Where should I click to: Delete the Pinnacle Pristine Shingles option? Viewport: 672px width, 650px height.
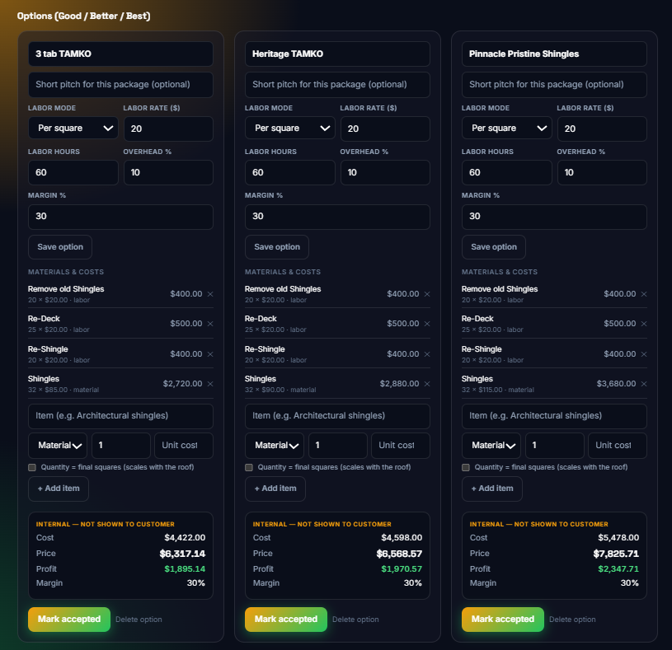pos(572,620)
